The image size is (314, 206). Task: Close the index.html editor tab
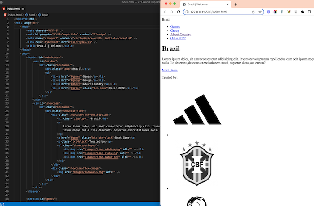tap(23, 9)
